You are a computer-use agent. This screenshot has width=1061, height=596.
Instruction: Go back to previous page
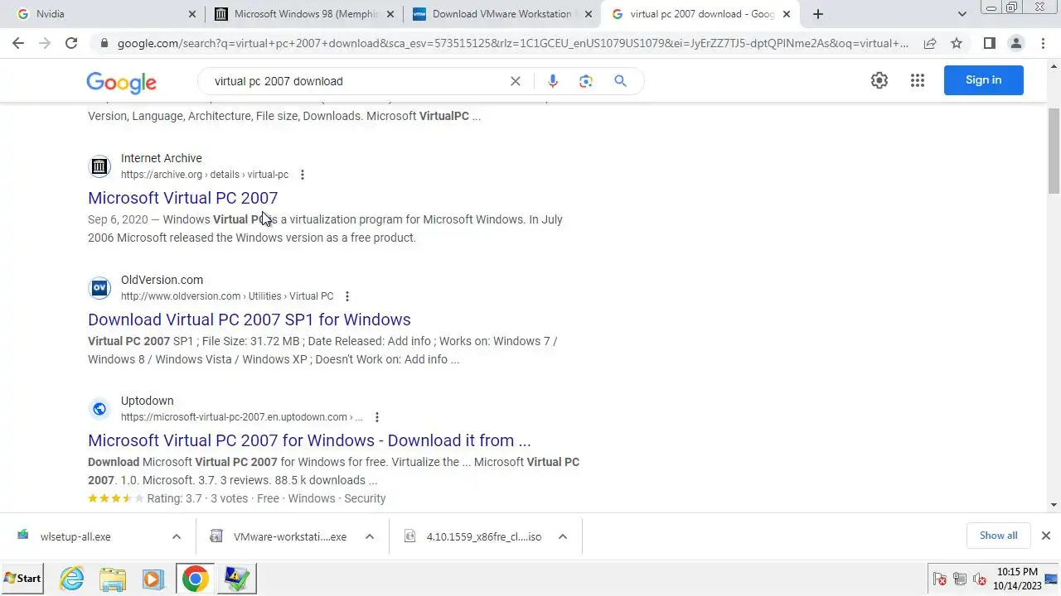(18, 43)
